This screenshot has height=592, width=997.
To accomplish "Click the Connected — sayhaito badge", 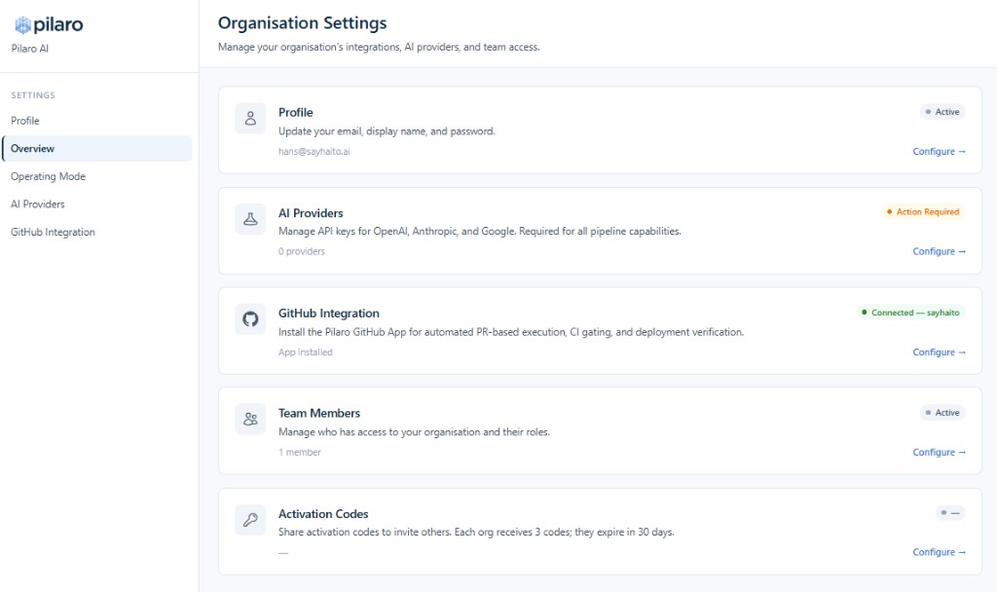I will pyautogui.click(x=910, y=313).
